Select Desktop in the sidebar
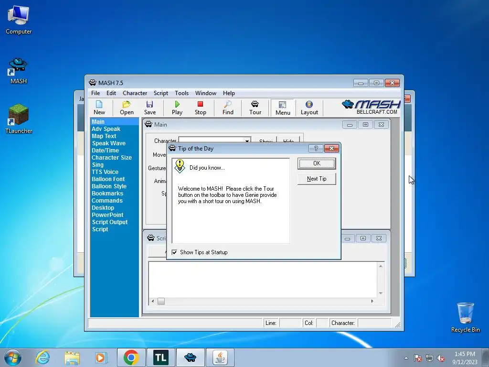The height and width of the screenshot is (367, 489). (103, 208)
